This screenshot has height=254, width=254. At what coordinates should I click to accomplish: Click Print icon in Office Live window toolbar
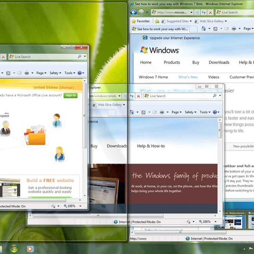coord(27,73)
